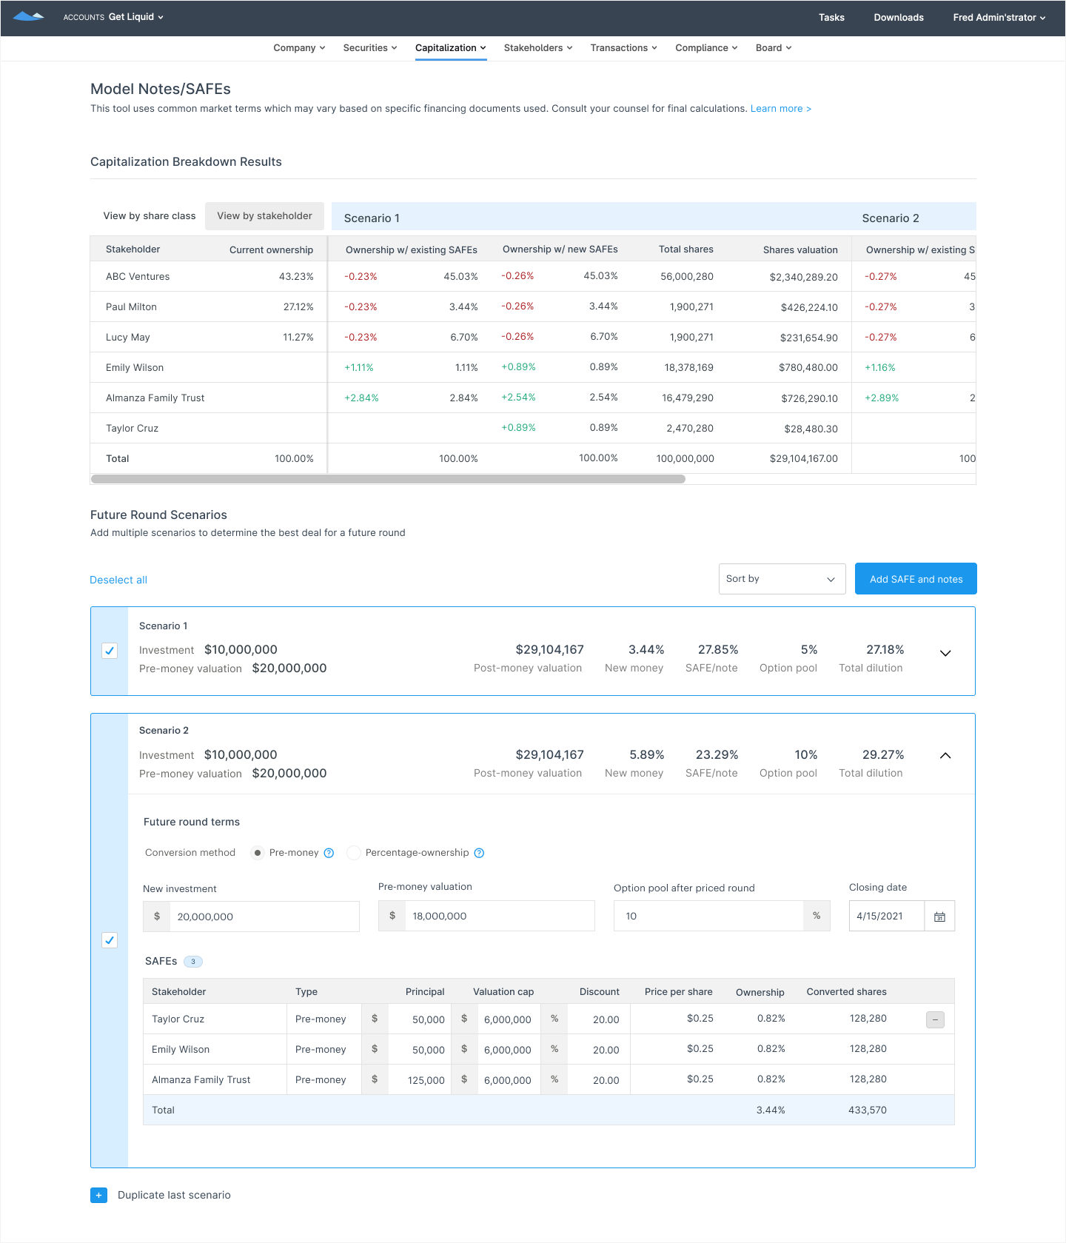Open the Fred Admin'strator user menu

tap(999, 17)
